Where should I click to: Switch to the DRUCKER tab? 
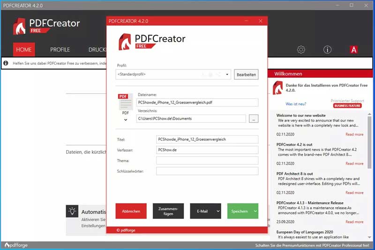(x=97, y=50)
